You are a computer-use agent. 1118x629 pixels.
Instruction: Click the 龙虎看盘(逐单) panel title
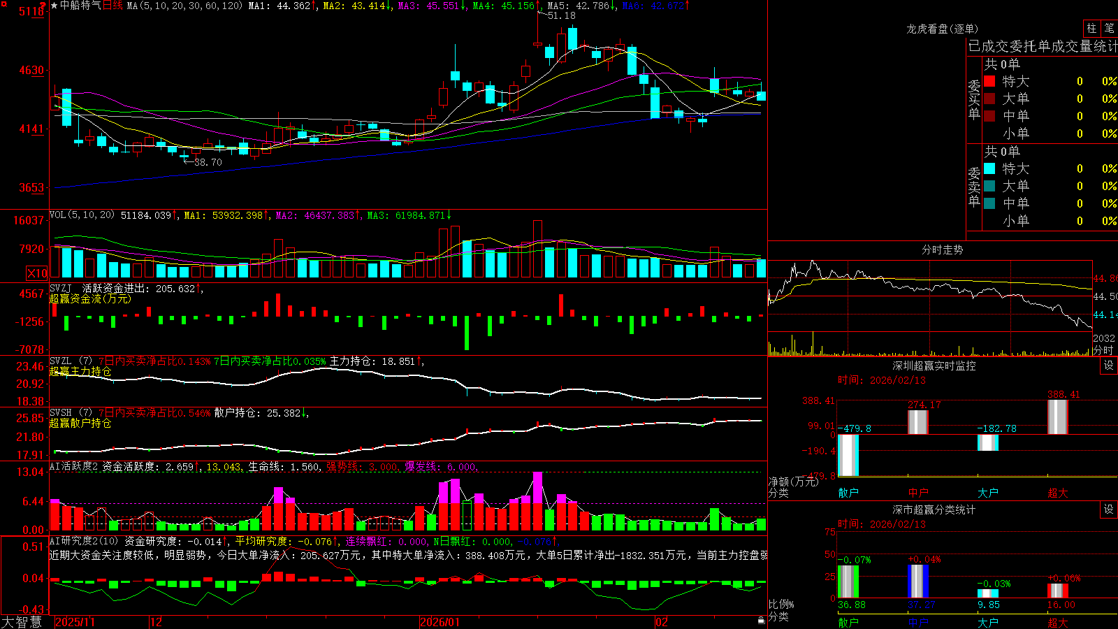point(942,29)
